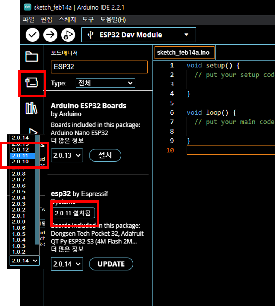Click the Arduino IDE logo icon
This screenshot has height=306, width=275.
(27, 7)
